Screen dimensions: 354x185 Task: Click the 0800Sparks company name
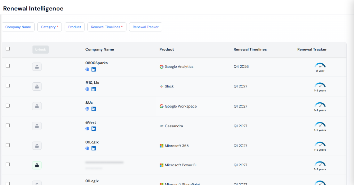point(96,63)
